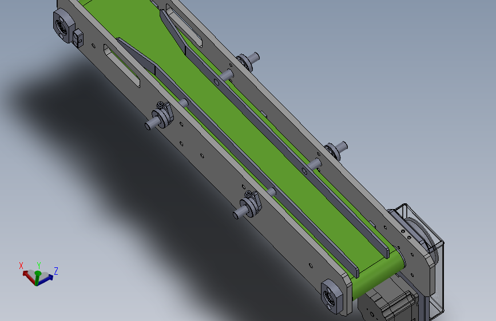Select the elongated slot in the near side plate
Image resolution: width=496 pixels, height=321 pixels.
pyautogui.click(x=122, y=66)
